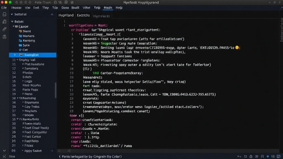Click the small blue figure icon beside Cat
This screenshot has height=159, width=283.
(x=20, y=50)
